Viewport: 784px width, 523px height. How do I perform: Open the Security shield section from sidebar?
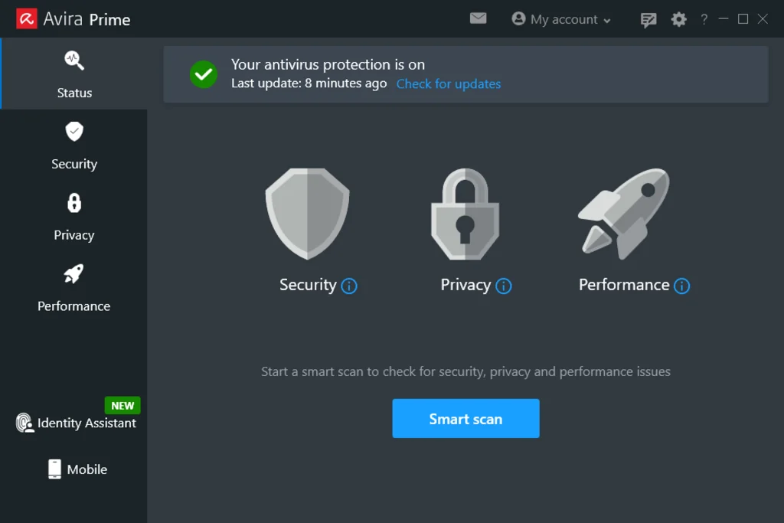[x=73, y=145]
